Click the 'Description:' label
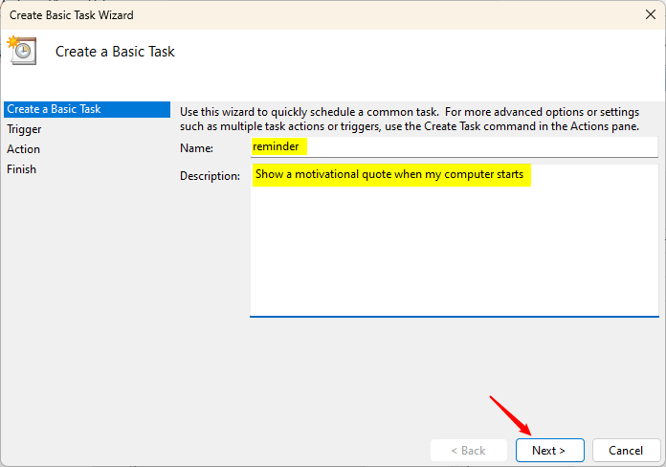This screenshot has height=467, width=666. tap(210, 176)
